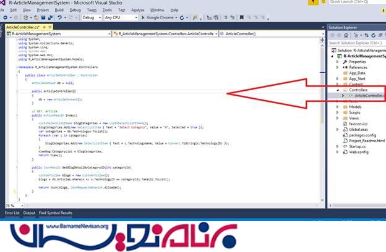Open the Analyze menu
This screenshot has width=386, height=252.
[137, 10]
